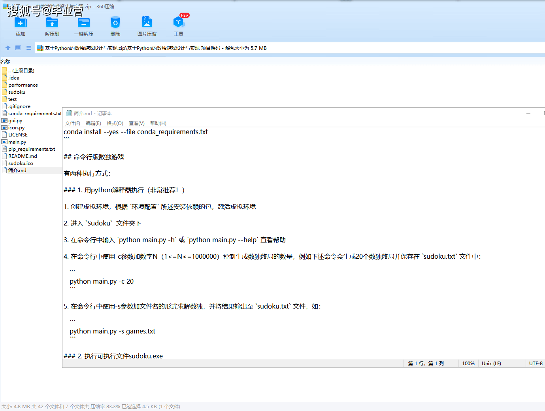Image resolution: width=545 pixels, height=411 pixels.
Task: Click the 名称 column header
Action: (x=5, y=62)
